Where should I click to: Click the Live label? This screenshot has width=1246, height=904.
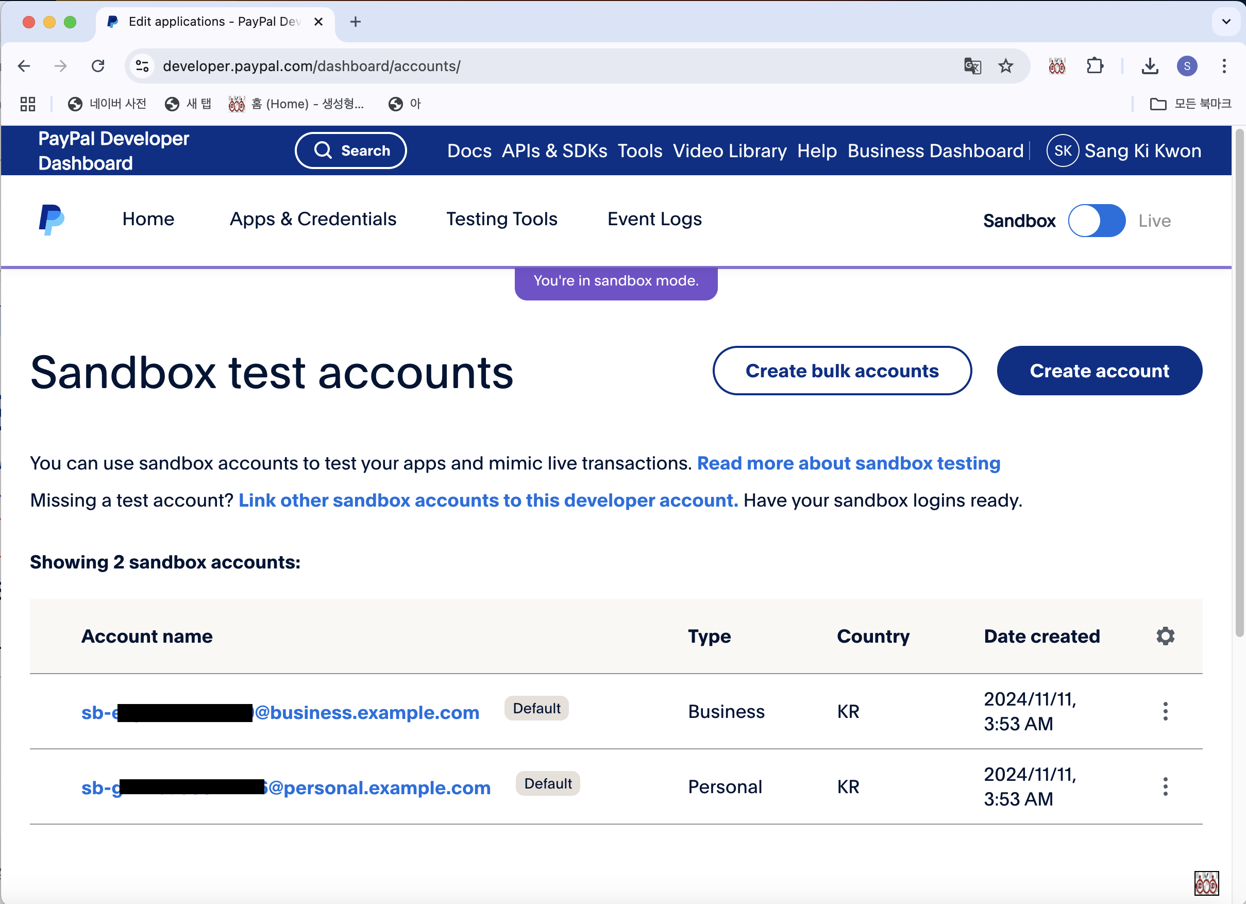(1154, 221)
